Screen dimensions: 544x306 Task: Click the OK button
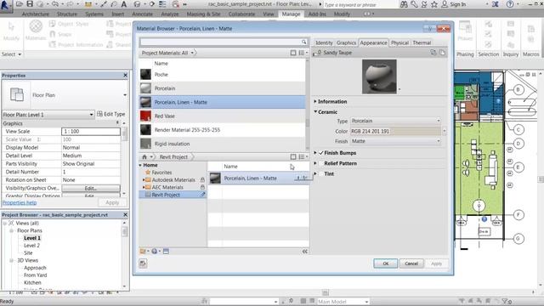(x=385, y=263)
